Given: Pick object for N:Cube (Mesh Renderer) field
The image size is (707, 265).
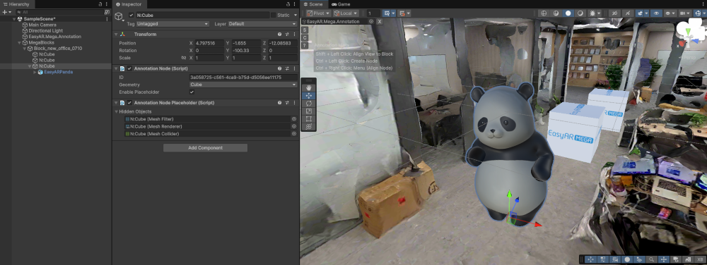Looking at the screenshot, I should 293,127.
